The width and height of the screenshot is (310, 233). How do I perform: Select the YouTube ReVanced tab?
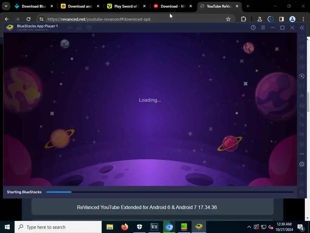coord(216,6)
